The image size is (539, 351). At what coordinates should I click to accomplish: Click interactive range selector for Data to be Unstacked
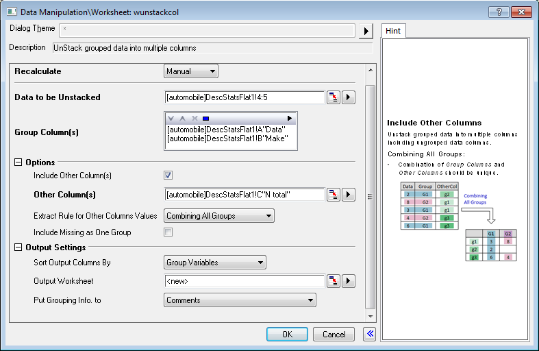point(333,97)
